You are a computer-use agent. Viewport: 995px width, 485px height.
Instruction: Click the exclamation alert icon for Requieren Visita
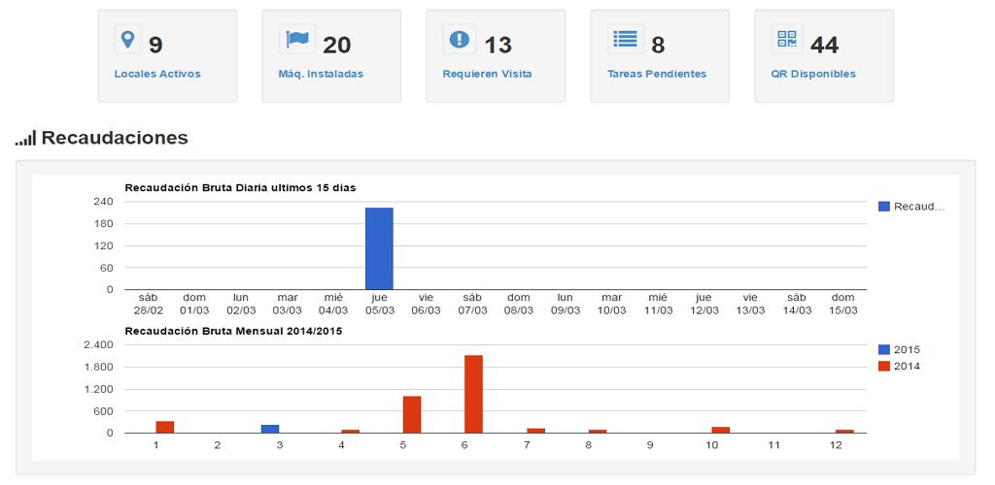[x=460, y=39]
